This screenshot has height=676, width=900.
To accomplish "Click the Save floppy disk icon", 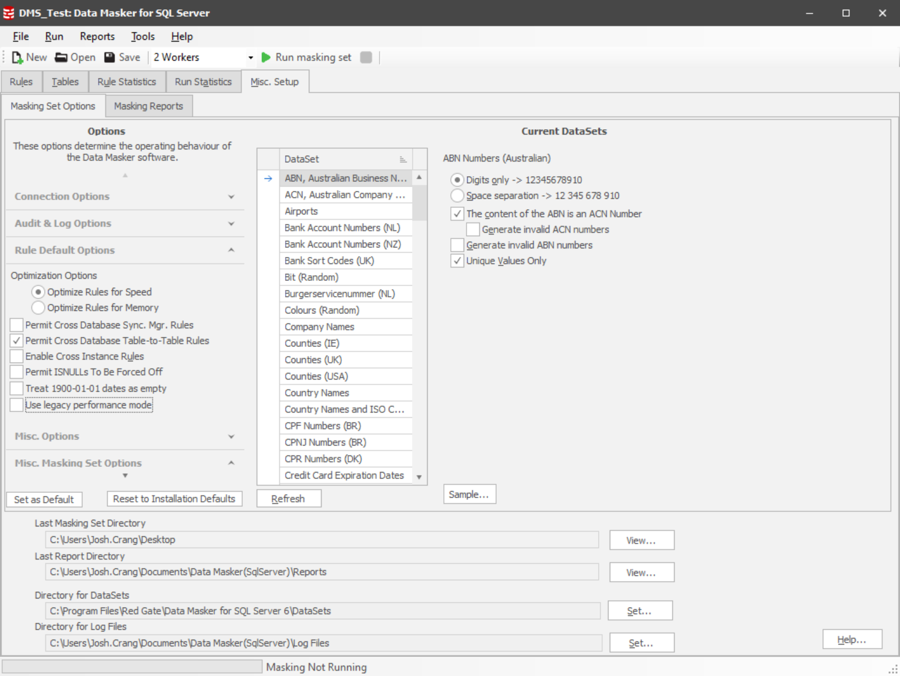I will 110,57.
